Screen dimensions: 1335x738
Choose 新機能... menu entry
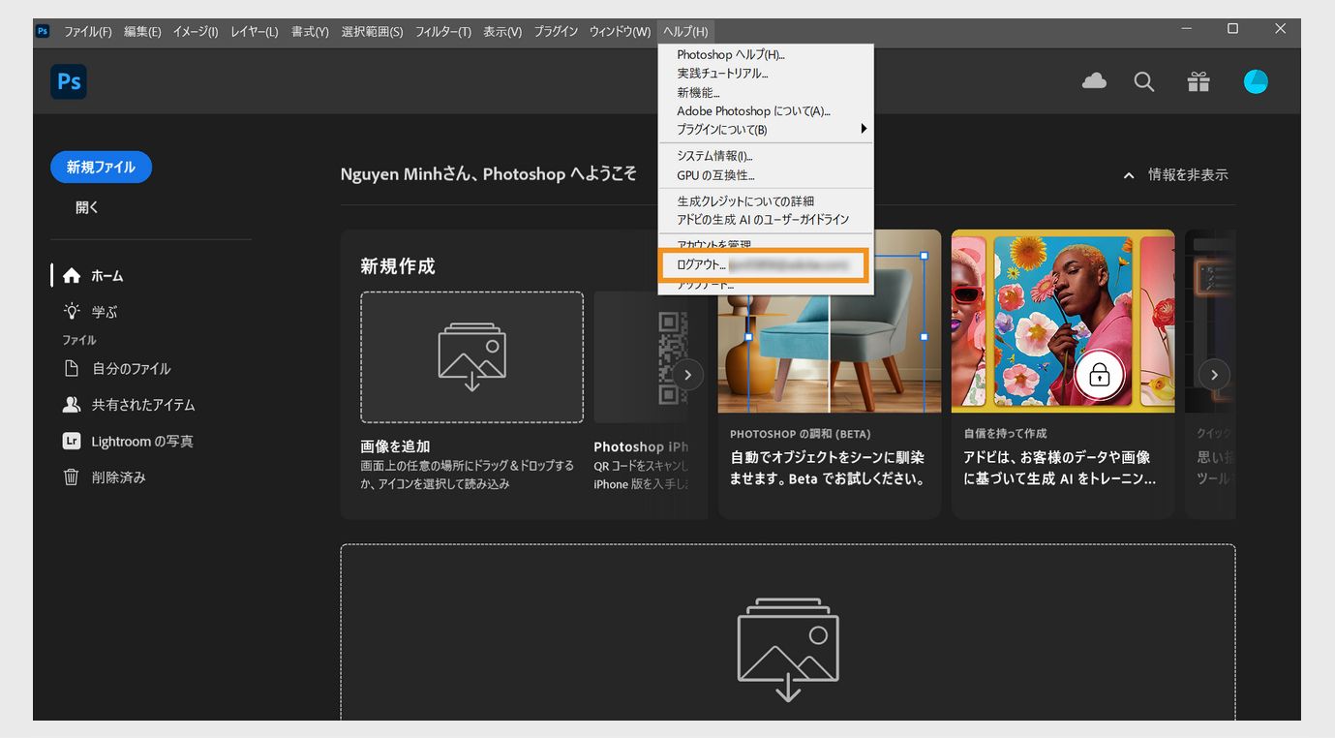766,92
